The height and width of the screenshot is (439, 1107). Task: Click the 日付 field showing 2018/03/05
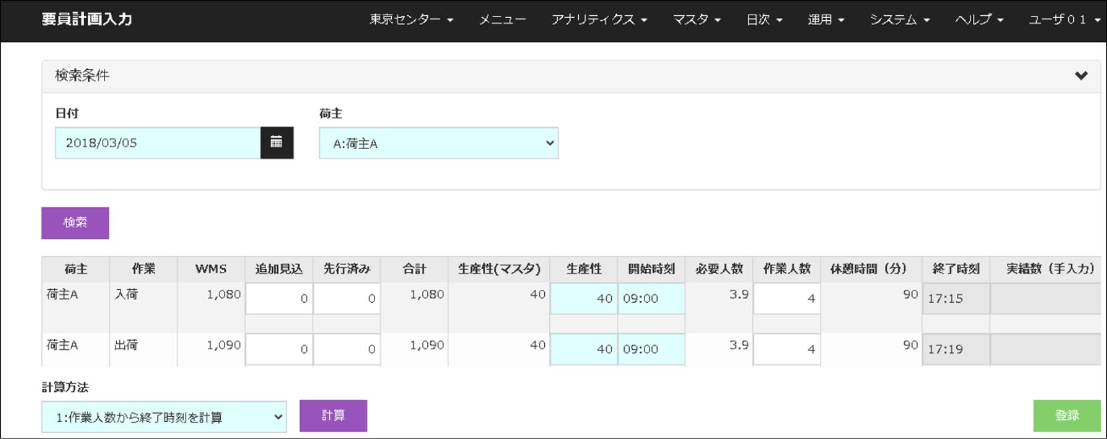click(x=157, y=143)
